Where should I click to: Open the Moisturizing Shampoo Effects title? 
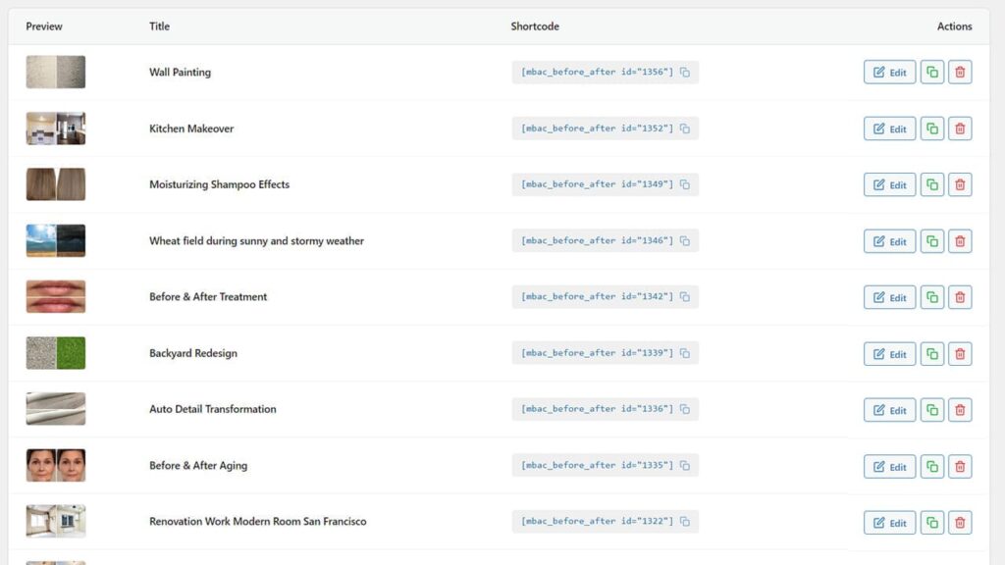point(219,184)
